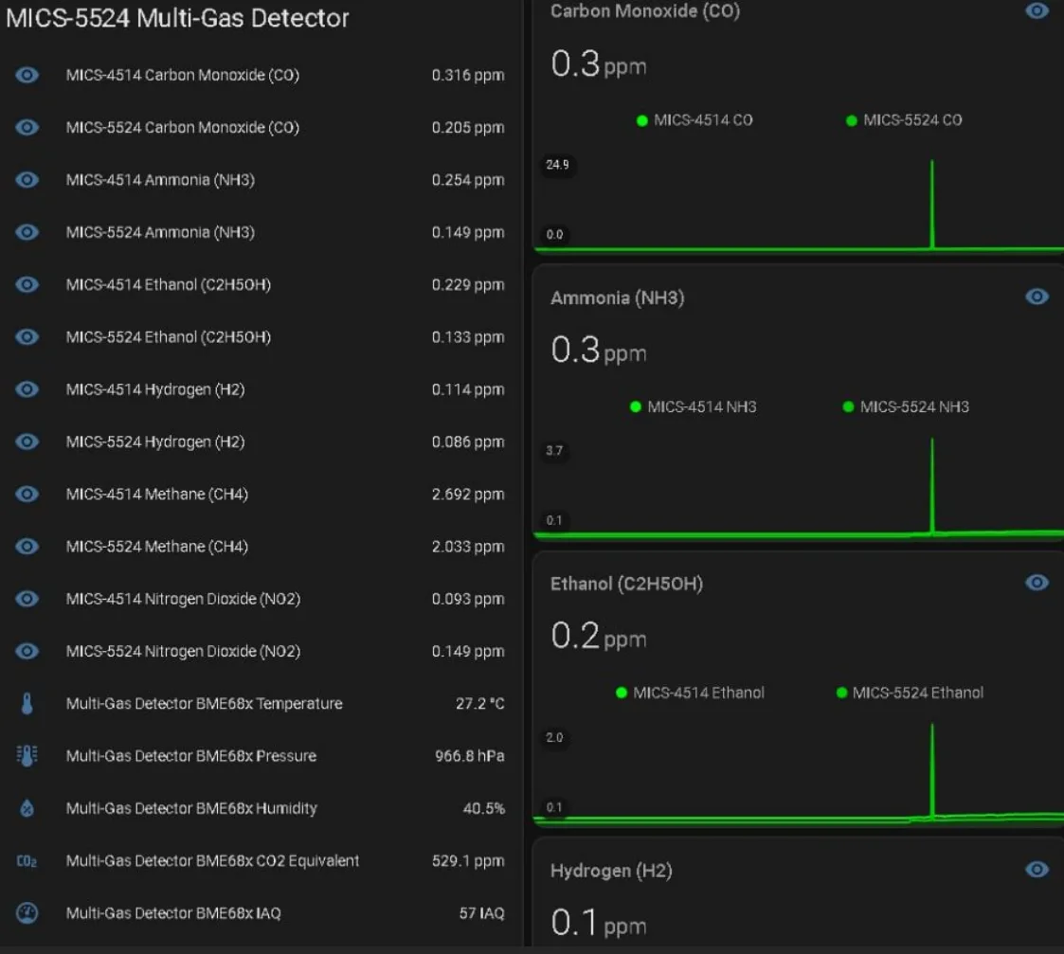Image resolution: width=1064 pixels, height=954 pixels.
Task: Toggle MICS-4514 NH3 legend in graph
Action: click(x=694, y=406)
